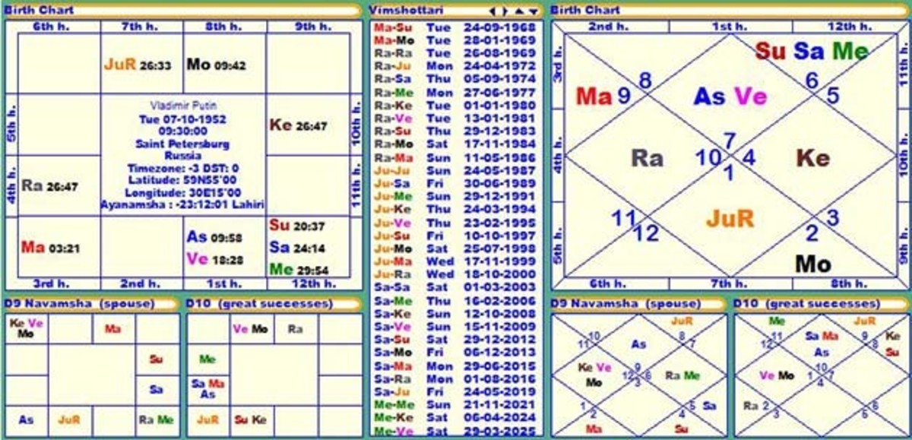Click the Vimshottari right navigation arrow
912x440 pixels.
click(506, 11)
